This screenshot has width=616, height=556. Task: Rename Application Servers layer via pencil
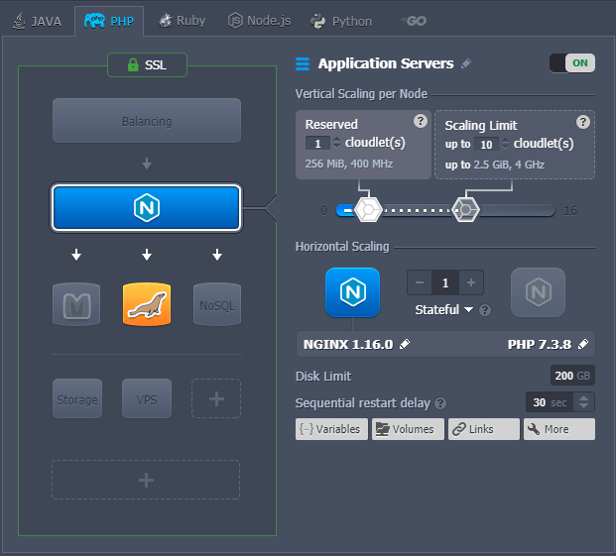click(467, 64)
